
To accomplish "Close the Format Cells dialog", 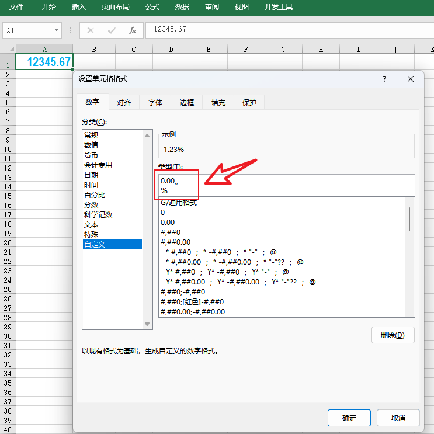I will (411, 78).
